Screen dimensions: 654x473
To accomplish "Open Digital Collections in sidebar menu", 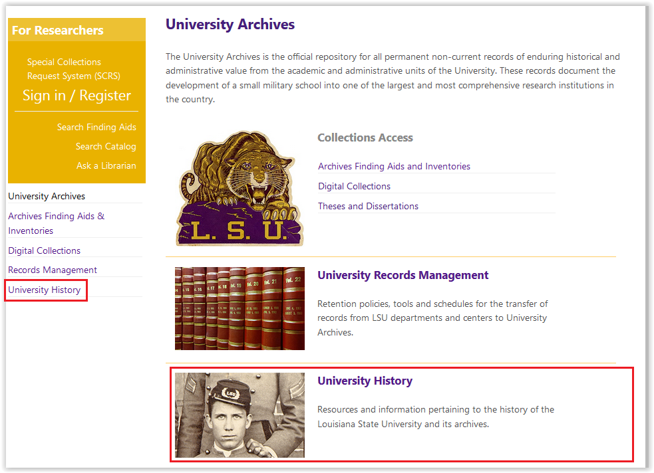I will coord(44,250).
